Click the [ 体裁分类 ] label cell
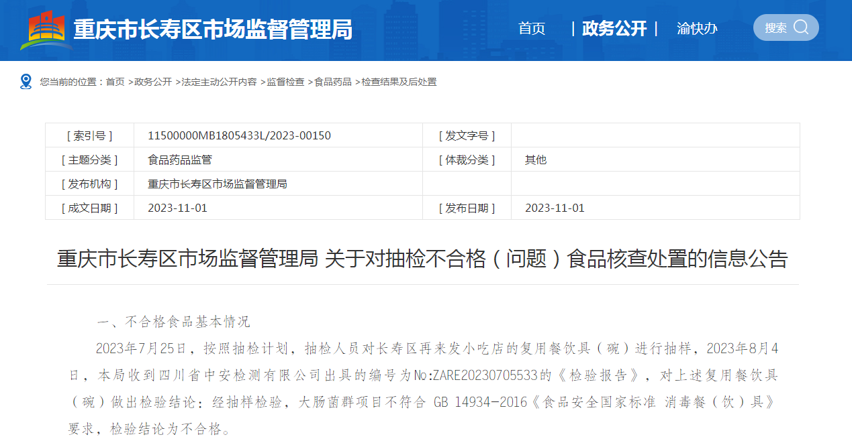This screenshot has height=445, width=852. (x=467, y=160)
